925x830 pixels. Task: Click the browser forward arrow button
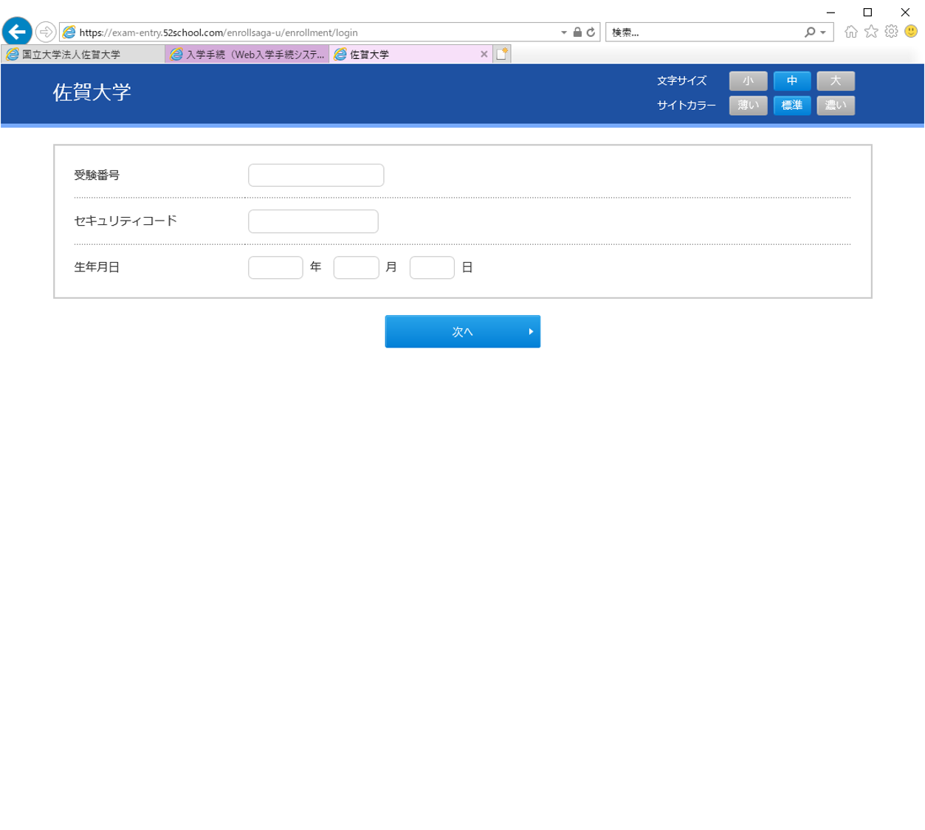(46, 32)
